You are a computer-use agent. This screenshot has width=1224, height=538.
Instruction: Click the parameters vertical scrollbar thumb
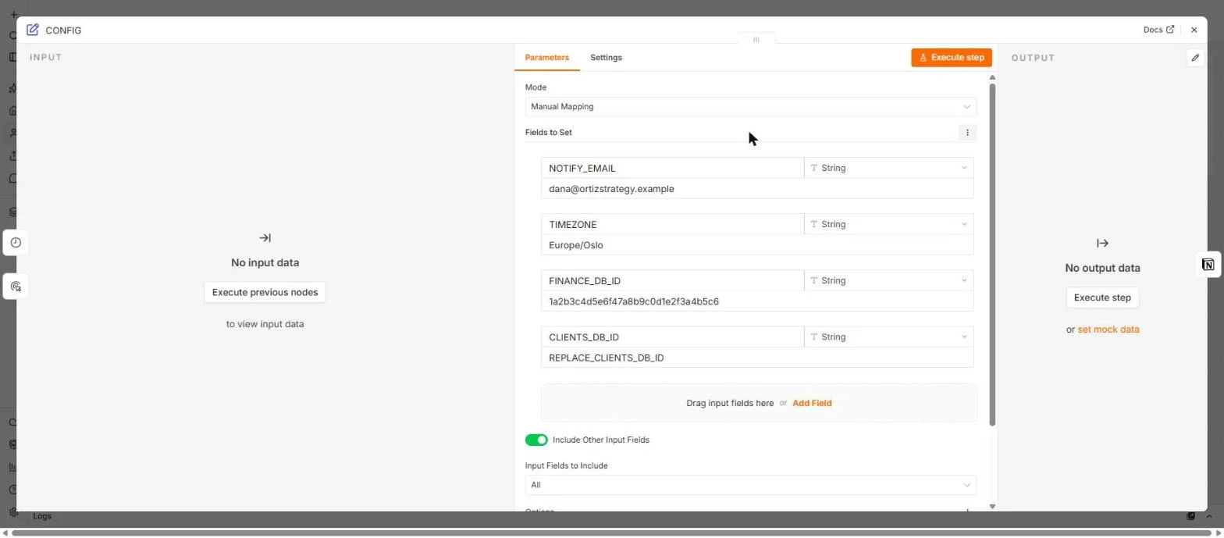coord(992,254)
